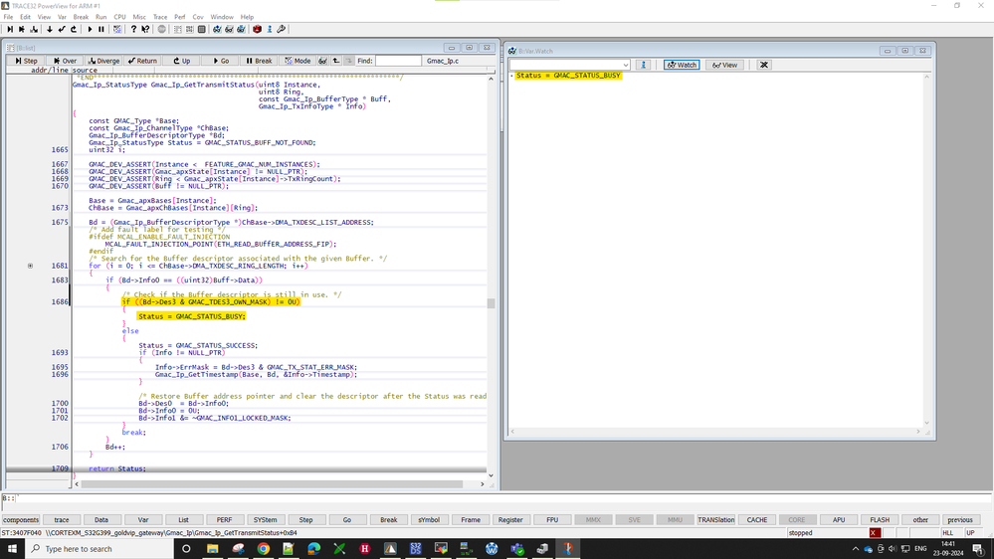Click the Mode button in list window
994x559 pixels.
(298, 61)
